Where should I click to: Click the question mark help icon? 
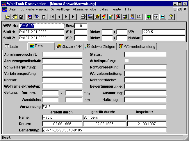tap(171, 17)
